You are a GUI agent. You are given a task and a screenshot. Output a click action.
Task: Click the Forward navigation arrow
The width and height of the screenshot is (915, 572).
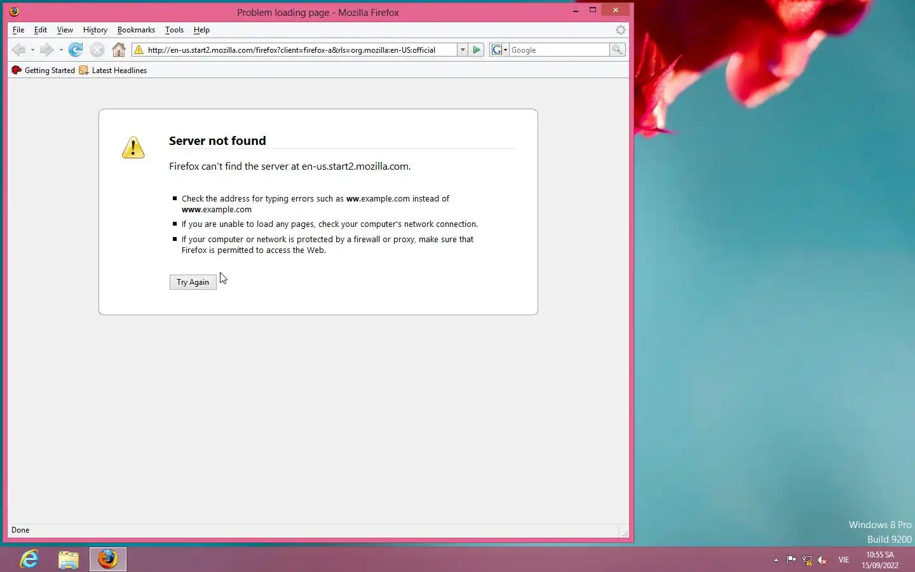(x=46, y=50)
